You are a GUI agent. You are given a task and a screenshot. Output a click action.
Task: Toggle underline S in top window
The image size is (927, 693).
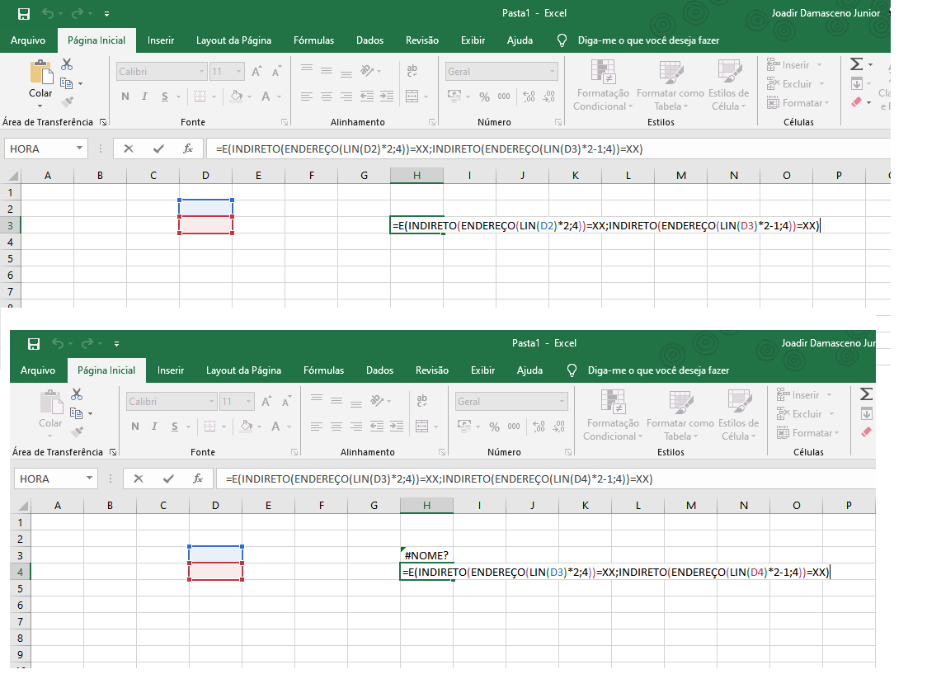[165, 97]
